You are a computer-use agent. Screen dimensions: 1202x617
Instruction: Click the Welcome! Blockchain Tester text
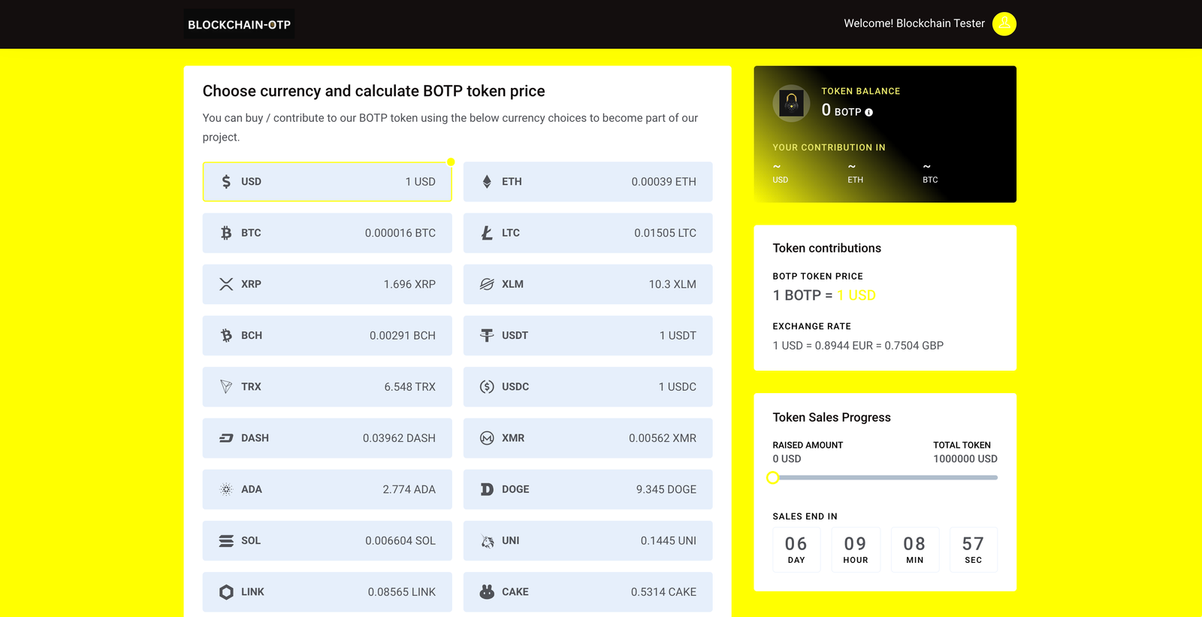coord(914,23)
